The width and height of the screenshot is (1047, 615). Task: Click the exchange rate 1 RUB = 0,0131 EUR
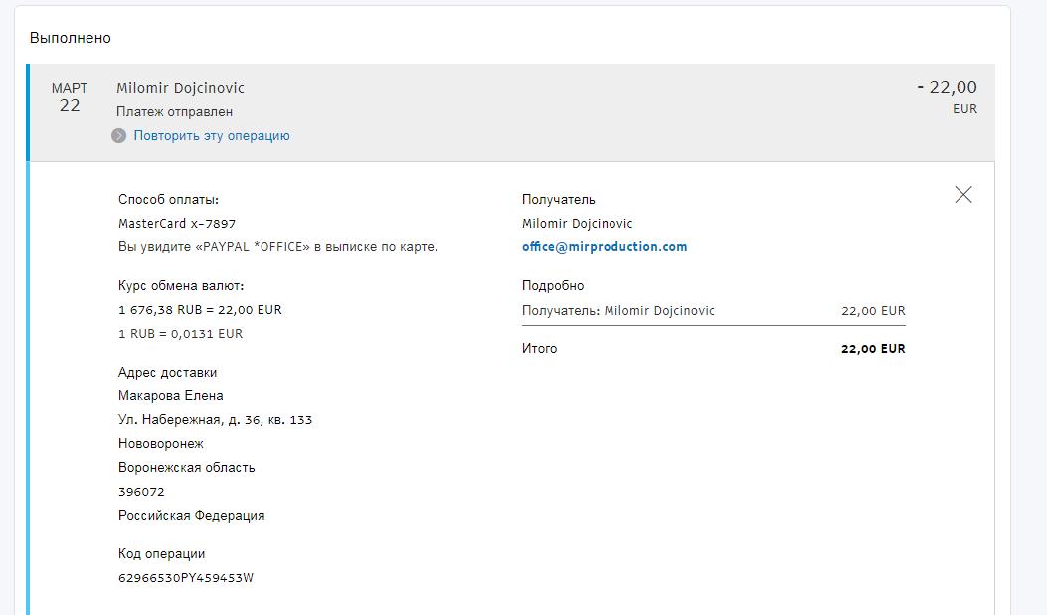pos(180,334)
